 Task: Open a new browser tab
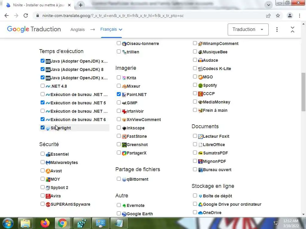click(81, 5)
